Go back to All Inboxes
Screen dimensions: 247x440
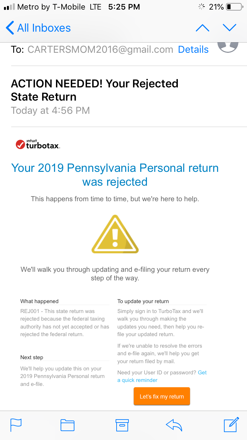(39, 28)
